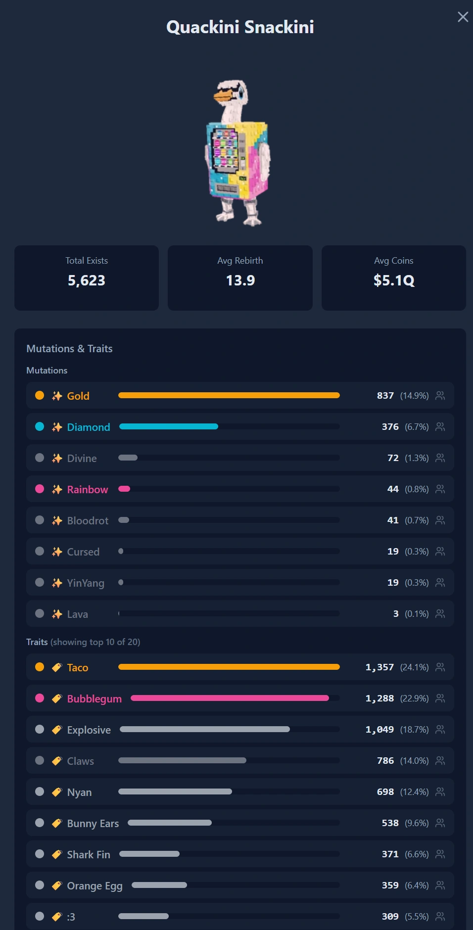
Task: Select the Nyan trait label
Action: (x=79, y=792)
